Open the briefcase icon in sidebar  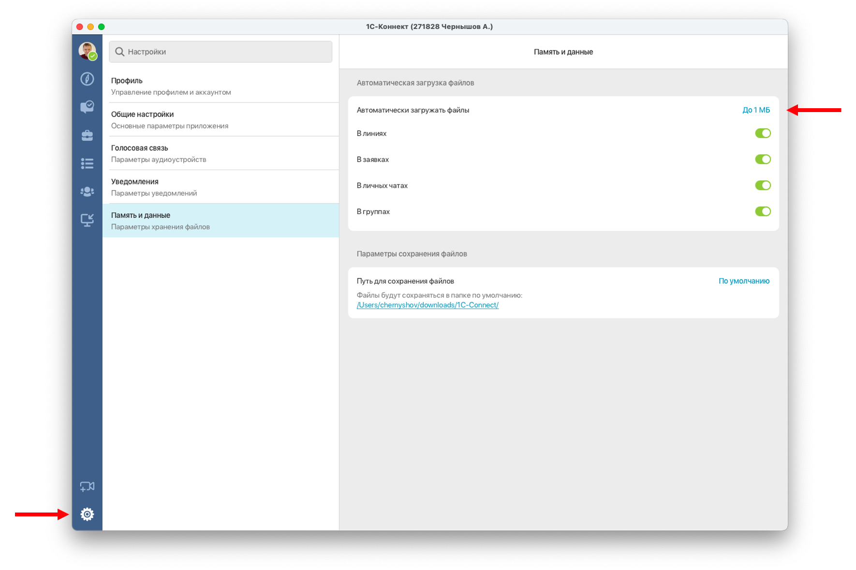tap(87, 135)
